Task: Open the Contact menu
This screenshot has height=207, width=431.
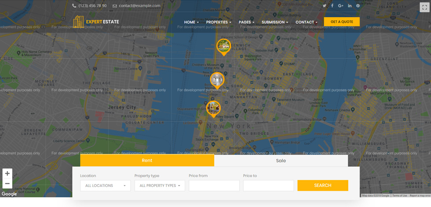Action: coord(307,22)
